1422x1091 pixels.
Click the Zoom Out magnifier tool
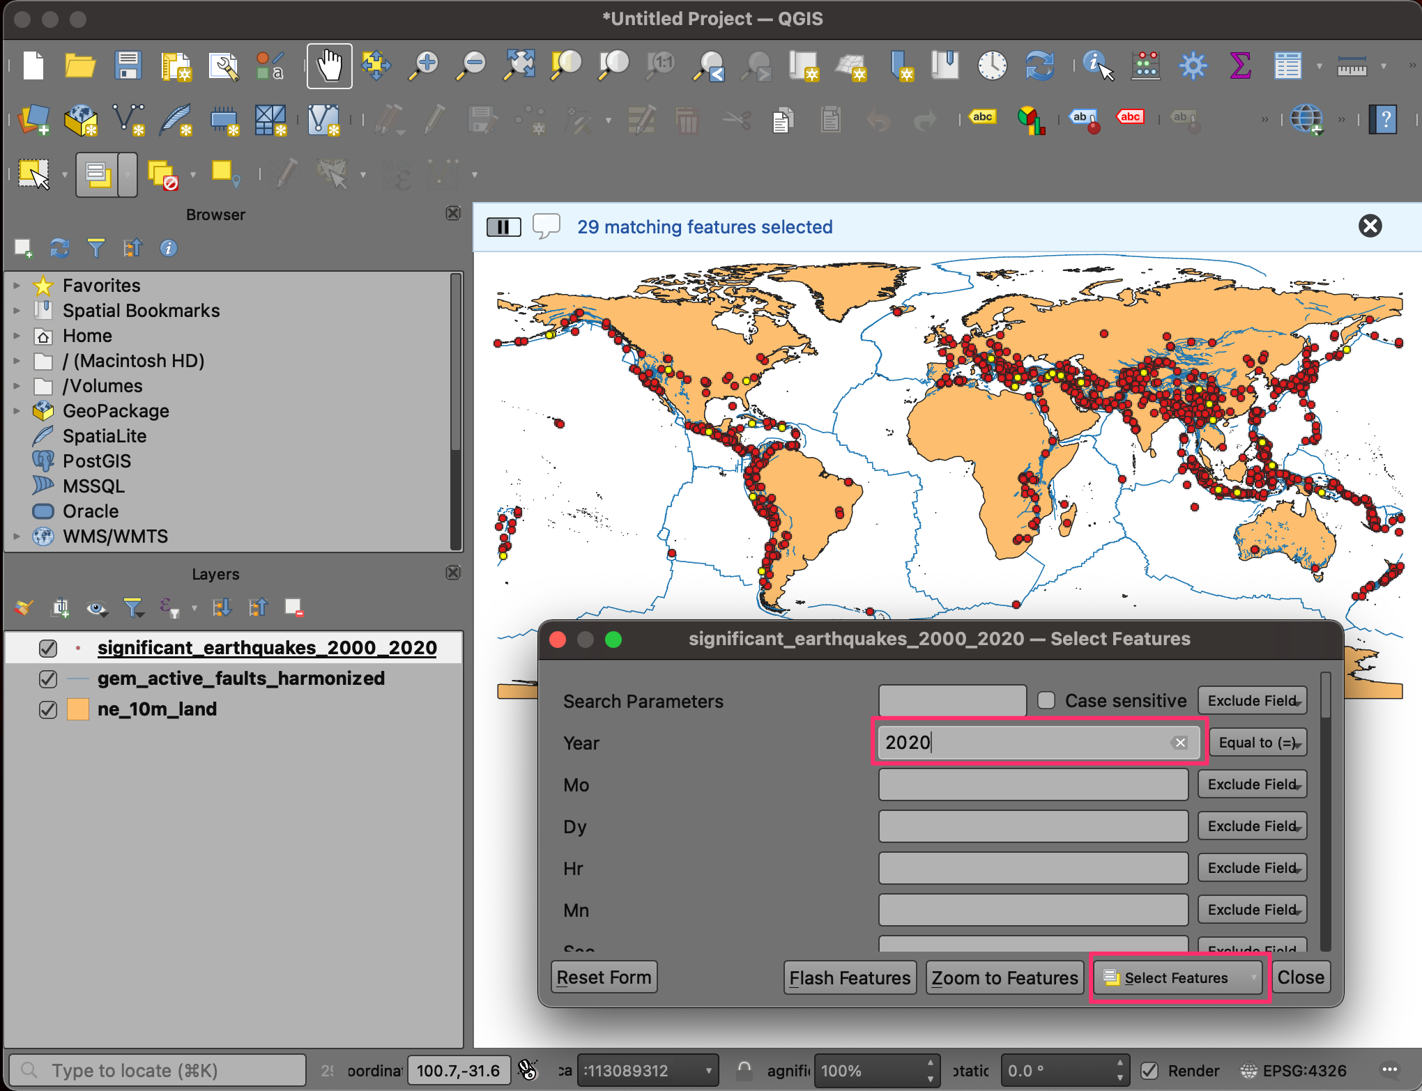(x=471, y=66)
